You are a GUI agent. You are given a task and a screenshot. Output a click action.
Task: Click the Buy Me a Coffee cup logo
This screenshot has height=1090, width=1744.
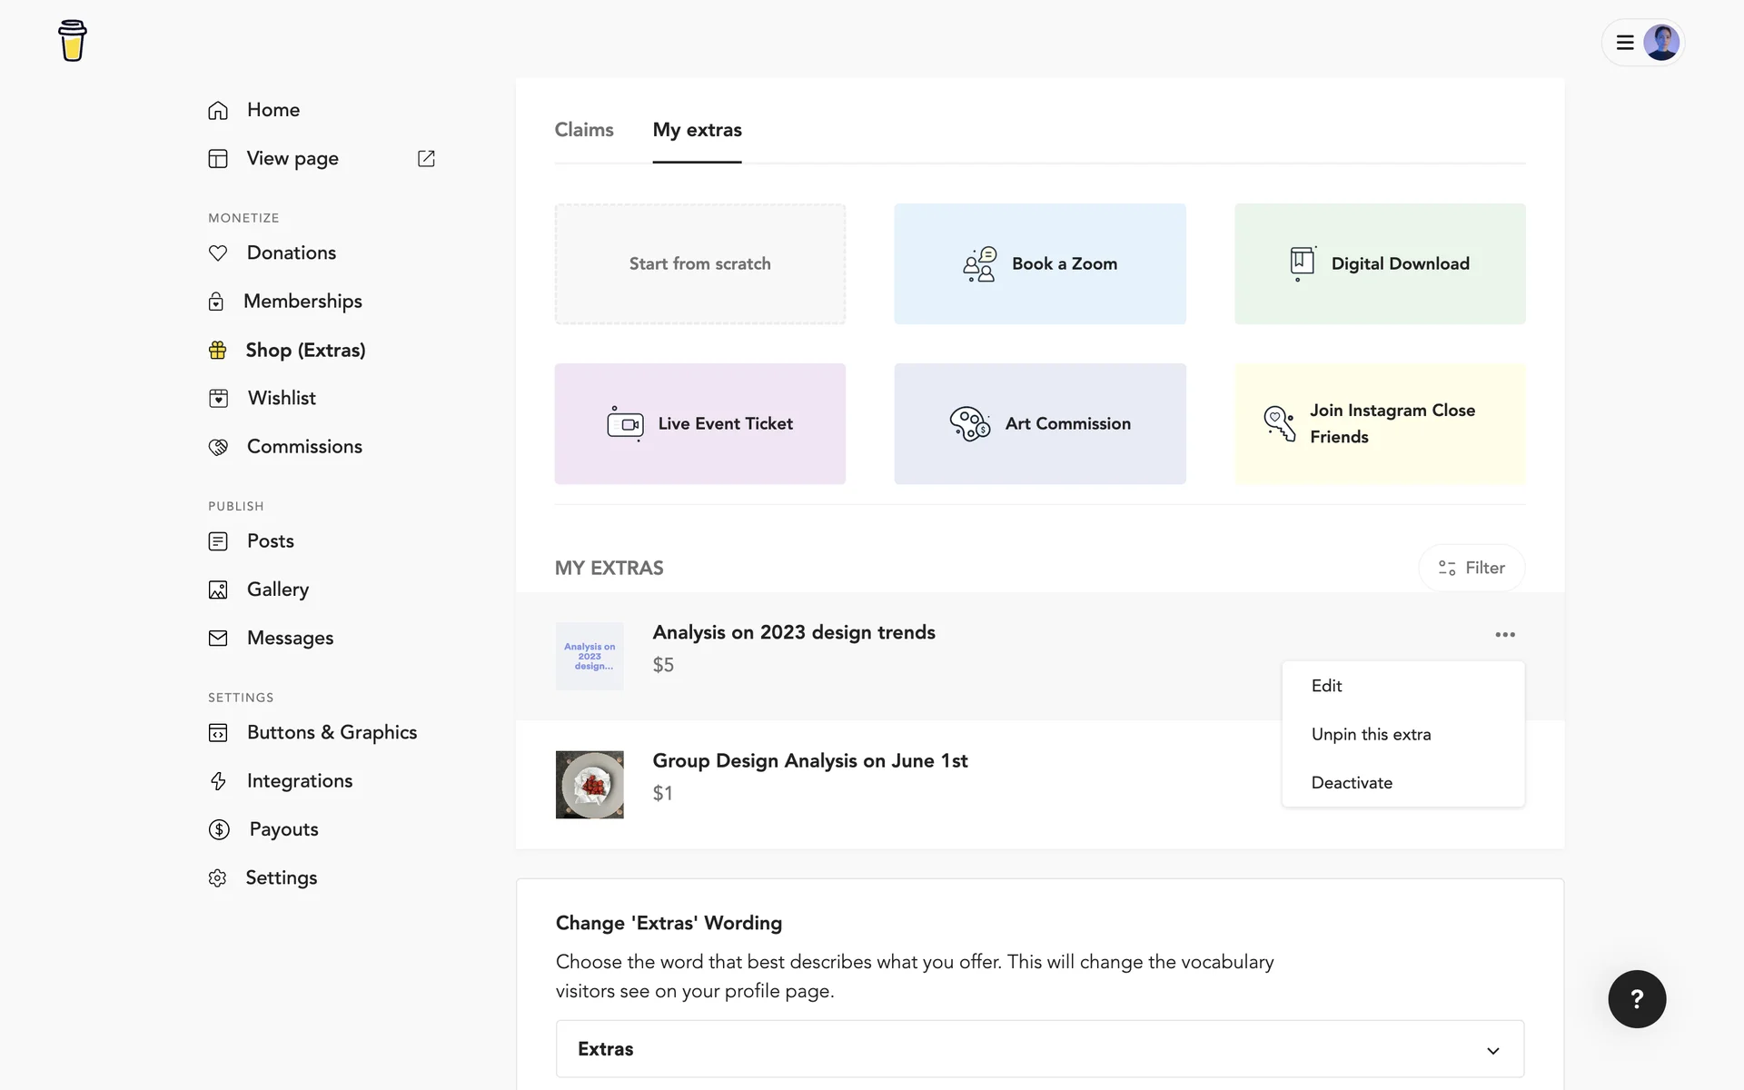[x=73, y=41]
